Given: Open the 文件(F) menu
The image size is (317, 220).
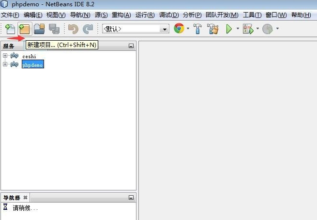Looking at the screenshot, I should click(10, 15).
